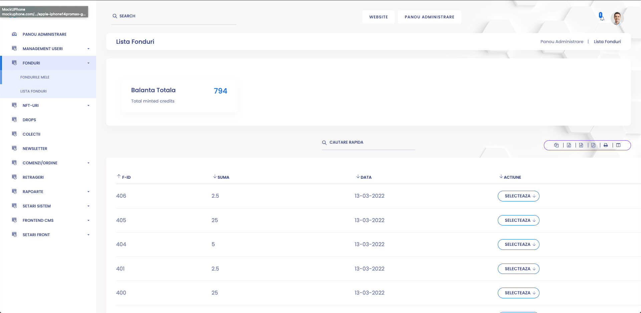Click the Lista Fonduri breadcrumb entry

(x=607, y=42)
